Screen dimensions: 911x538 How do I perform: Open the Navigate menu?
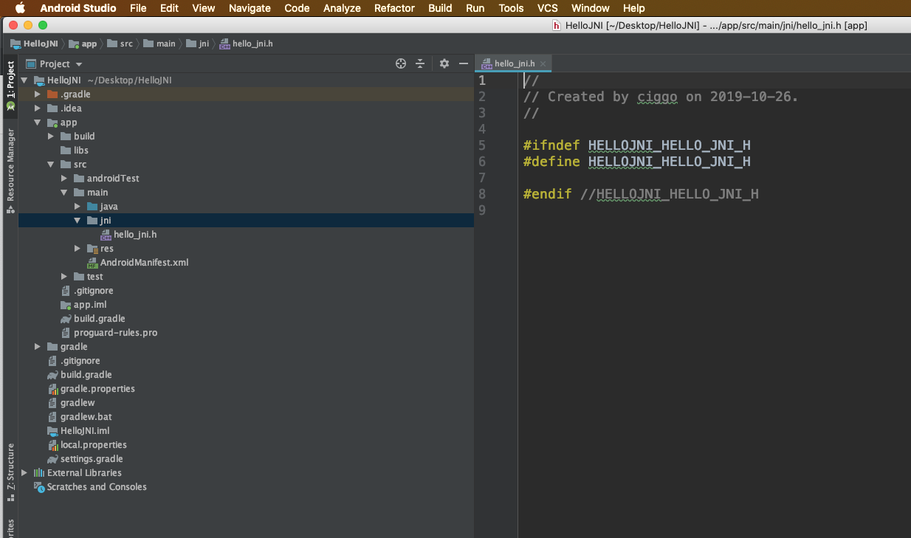click(x=250, y=8)
